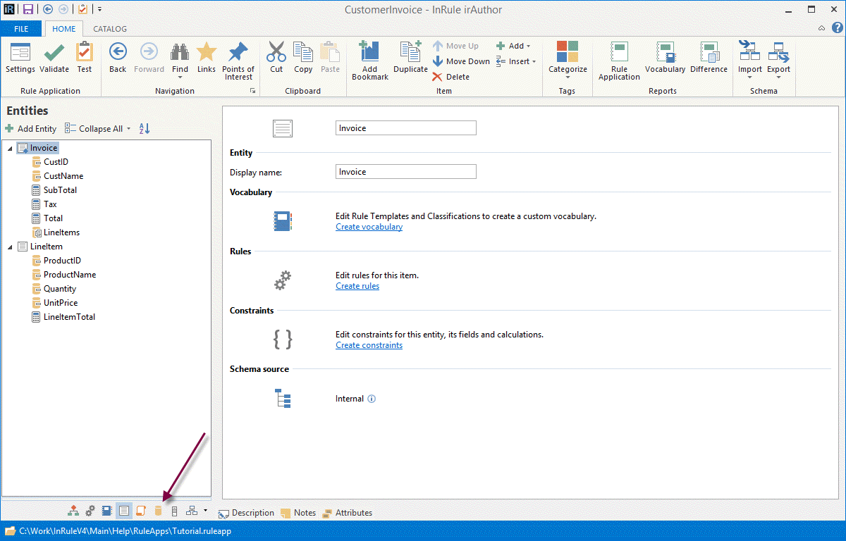The height and width of the screenshot is (541, 846).
Task: Switch to the CATALOG ribbon tab
Action: click(x=110, y=29)
